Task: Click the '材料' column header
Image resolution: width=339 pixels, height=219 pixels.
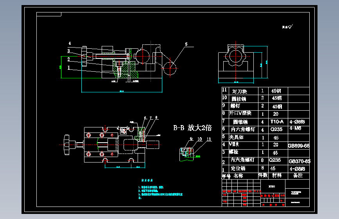Action: [277, 176]
